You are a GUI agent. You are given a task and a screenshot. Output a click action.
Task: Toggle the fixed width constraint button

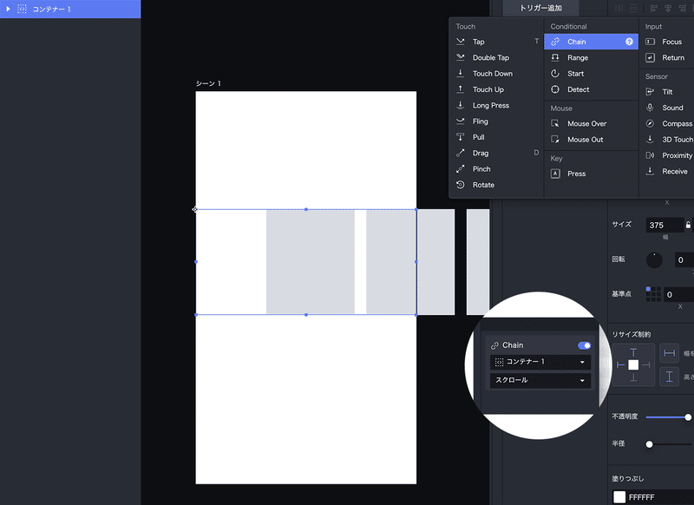click(x=669, y=353)
